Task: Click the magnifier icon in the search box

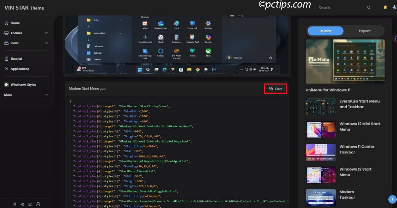Action: pyautogui.click(x=369, y=8)
